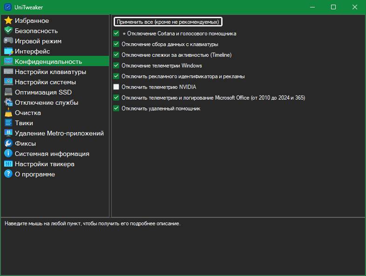The width and height of the screenshot is (366, 276).
Task: Click the UniTweaker app icon in title bar
Action: point(8,7)
